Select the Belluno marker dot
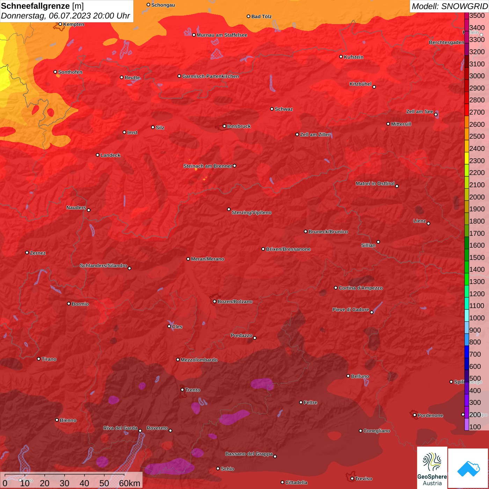489x489 pixels. point(348,376)
